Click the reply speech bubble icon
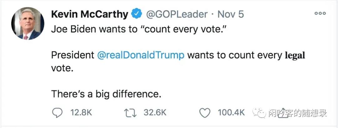Viewport: 338px width, 128px height. (x=57, y=113)
